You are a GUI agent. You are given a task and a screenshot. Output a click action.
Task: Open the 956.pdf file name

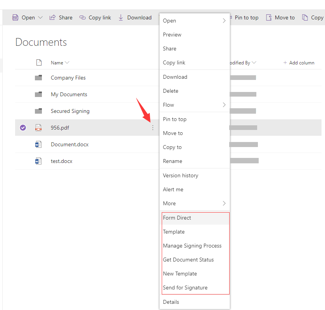[60, 128]
